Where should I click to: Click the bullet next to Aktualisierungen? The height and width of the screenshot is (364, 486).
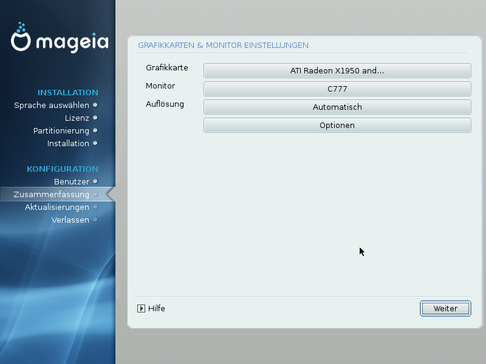pyautogui.click(x=95, y=207)
